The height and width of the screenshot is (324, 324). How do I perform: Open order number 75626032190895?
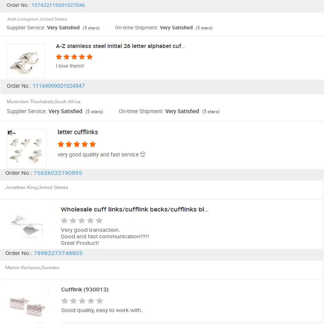pyautogui.click(x=57, y=173)
